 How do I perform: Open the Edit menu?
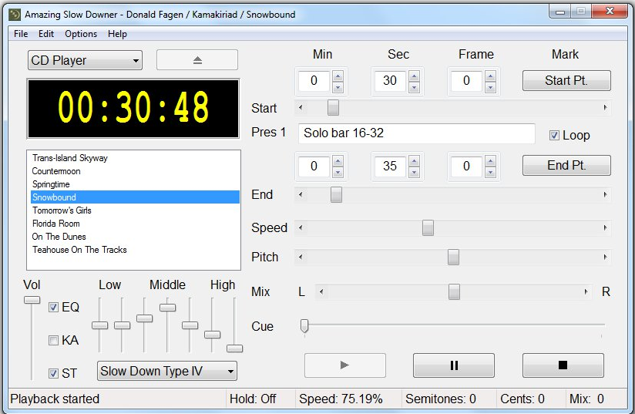(x=46, y=34)
